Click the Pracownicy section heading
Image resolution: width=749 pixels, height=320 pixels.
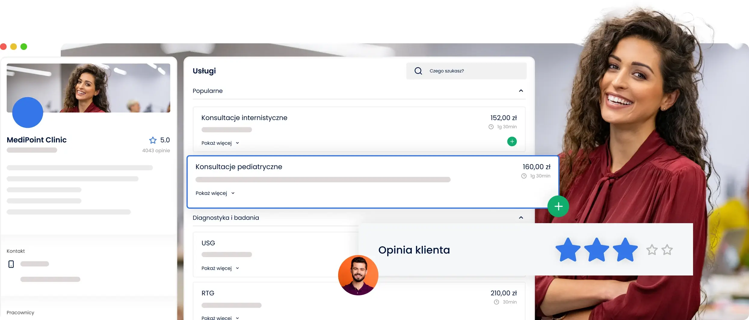[x=20, y=313]
